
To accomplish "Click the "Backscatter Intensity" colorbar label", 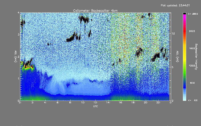I will coord(196,57).
